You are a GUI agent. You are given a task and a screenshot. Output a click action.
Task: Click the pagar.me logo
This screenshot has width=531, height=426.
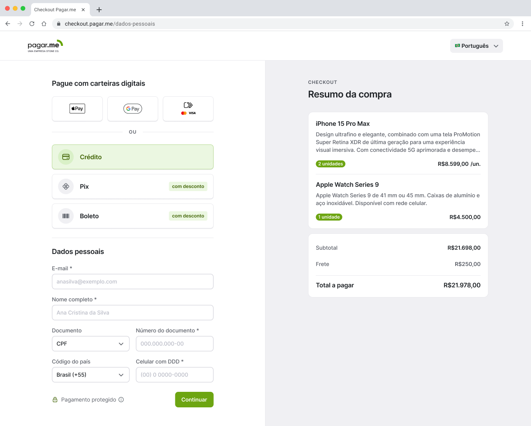[45, 46]
